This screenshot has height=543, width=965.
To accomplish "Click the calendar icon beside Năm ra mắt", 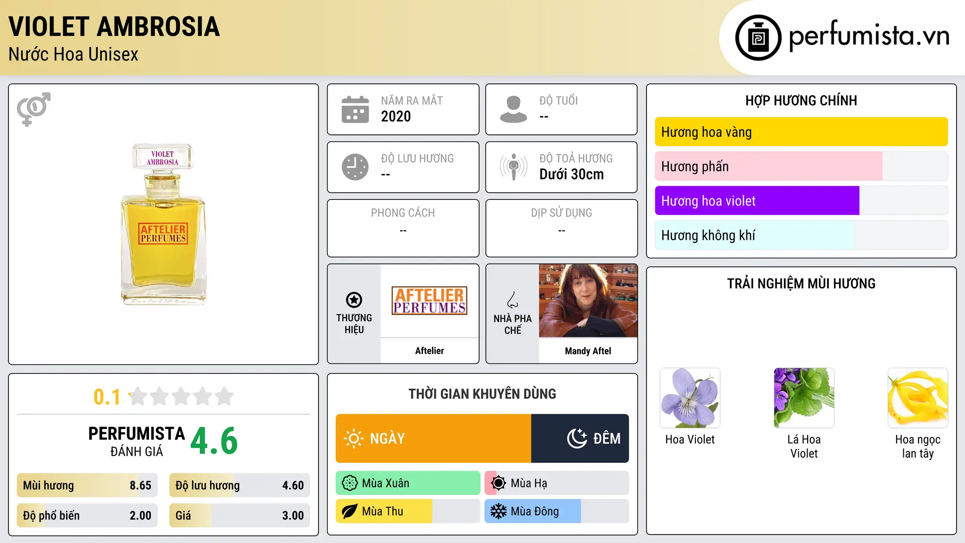I will click(355, 109).
